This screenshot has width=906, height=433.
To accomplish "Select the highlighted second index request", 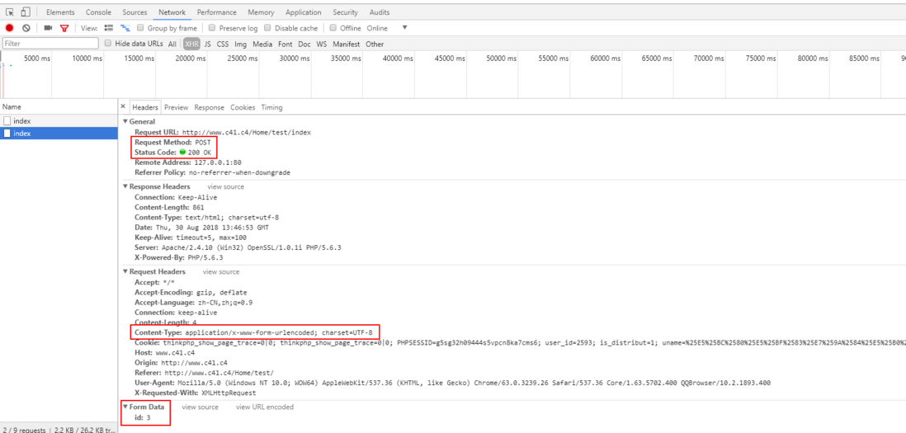I will [59, 134].
